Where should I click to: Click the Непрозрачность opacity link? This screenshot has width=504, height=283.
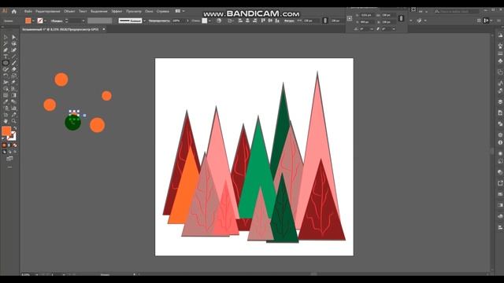[x=159, y=20]
